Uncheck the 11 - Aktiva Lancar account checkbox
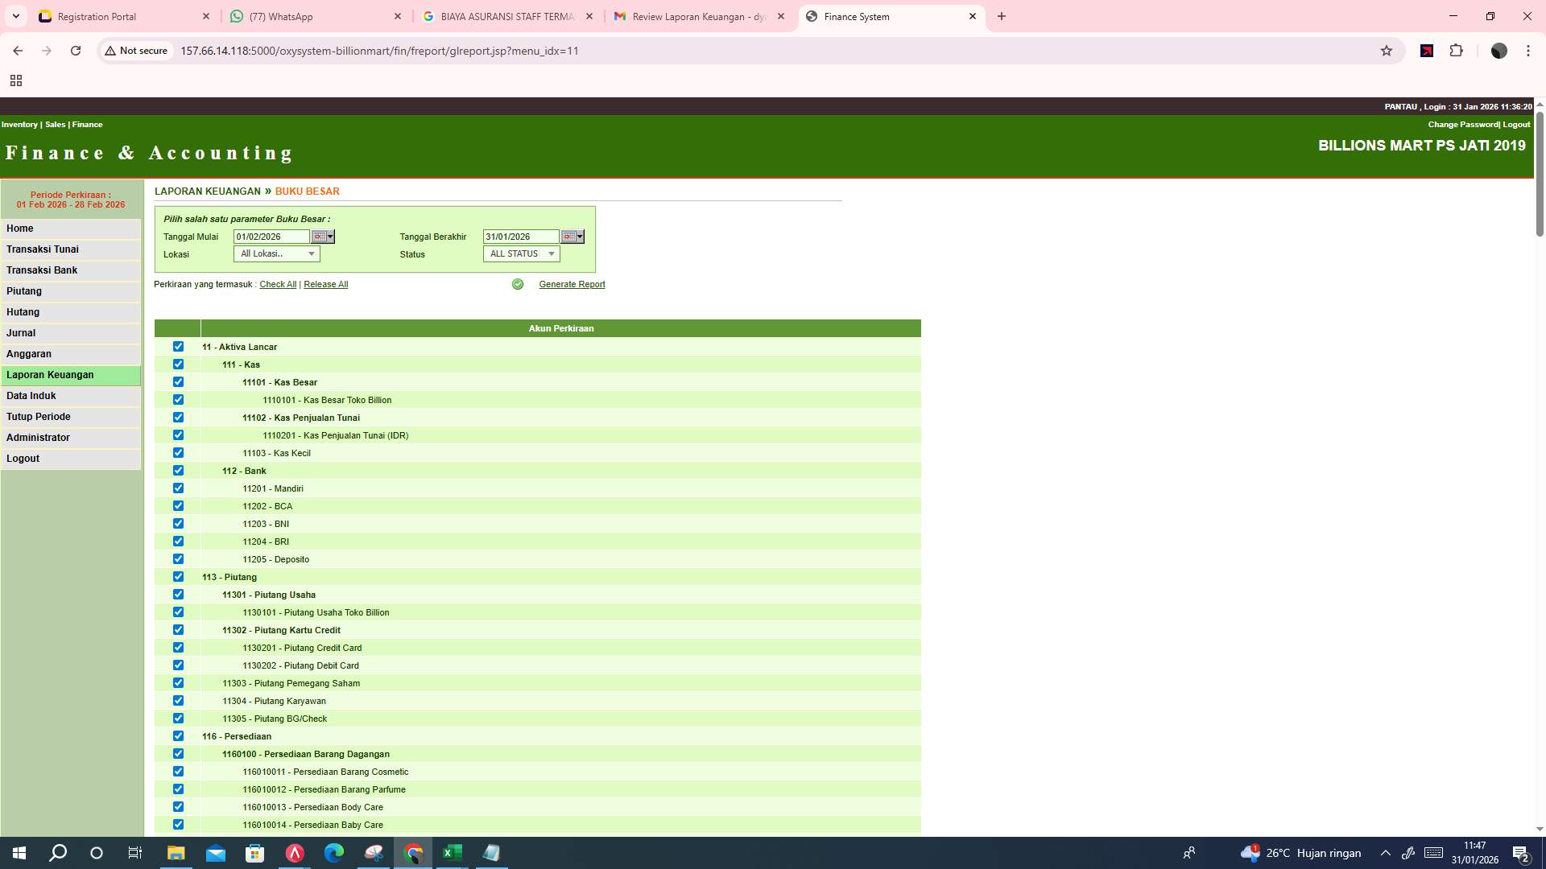The width and height of the screenshot is (1546, 869). coord(178,346)
